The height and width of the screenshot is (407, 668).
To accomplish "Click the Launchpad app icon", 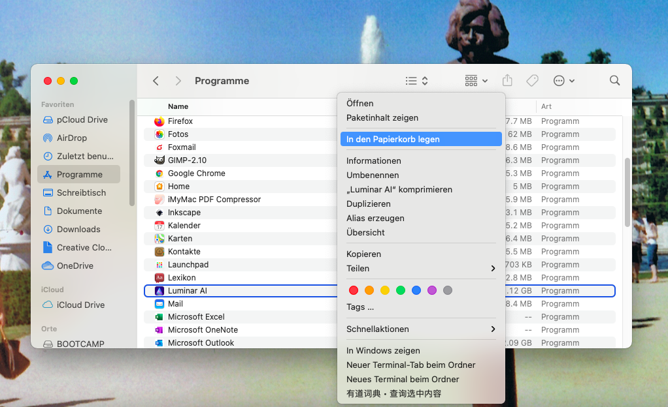I will (159, 265).
